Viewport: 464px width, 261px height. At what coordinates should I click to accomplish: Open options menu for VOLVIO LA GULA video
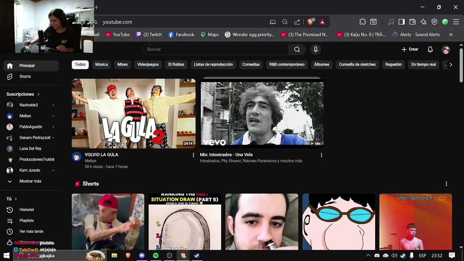point(193,155)
